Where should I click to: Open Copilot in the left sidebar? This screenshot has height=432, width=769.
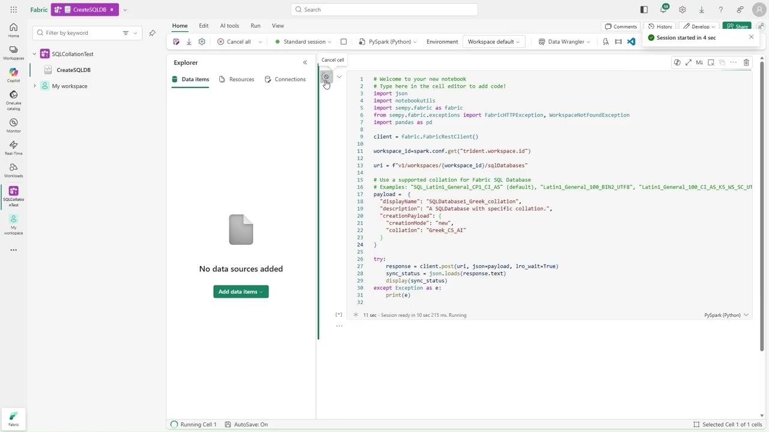pos(13,75)
